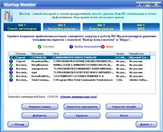The width and height of the screenshot is (163, 132).
Task: Proceed with the Далее > button
Action: [x=146, y=124]
